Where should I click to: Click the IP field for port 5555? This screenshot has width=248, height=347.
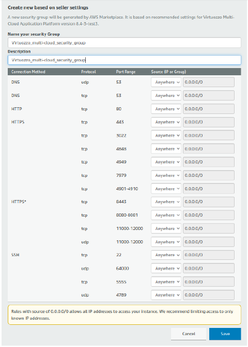tap(209, 282)
